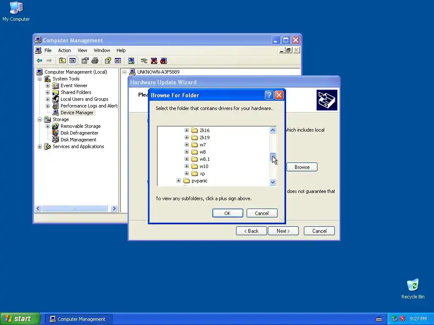Select the w10 folder in Browse For Folder
This screenshot has width=434, height=325.
204,166
